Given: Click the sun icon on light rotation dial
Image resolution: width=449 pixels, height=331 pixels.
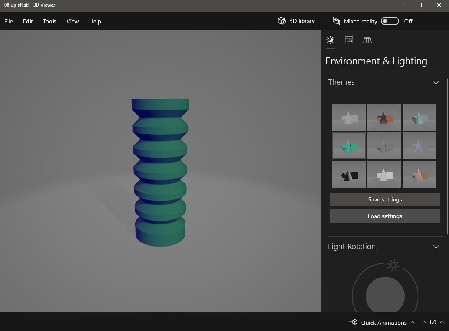Looking at the screenshot, I should click(x=393, y=265).
